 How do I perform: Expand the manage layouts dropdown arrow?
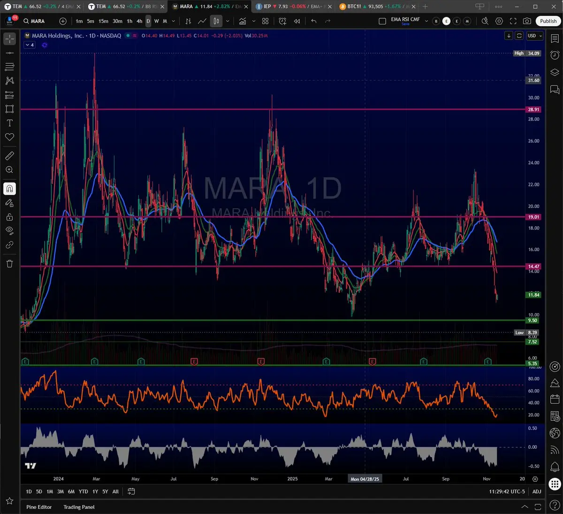point(426,21)
